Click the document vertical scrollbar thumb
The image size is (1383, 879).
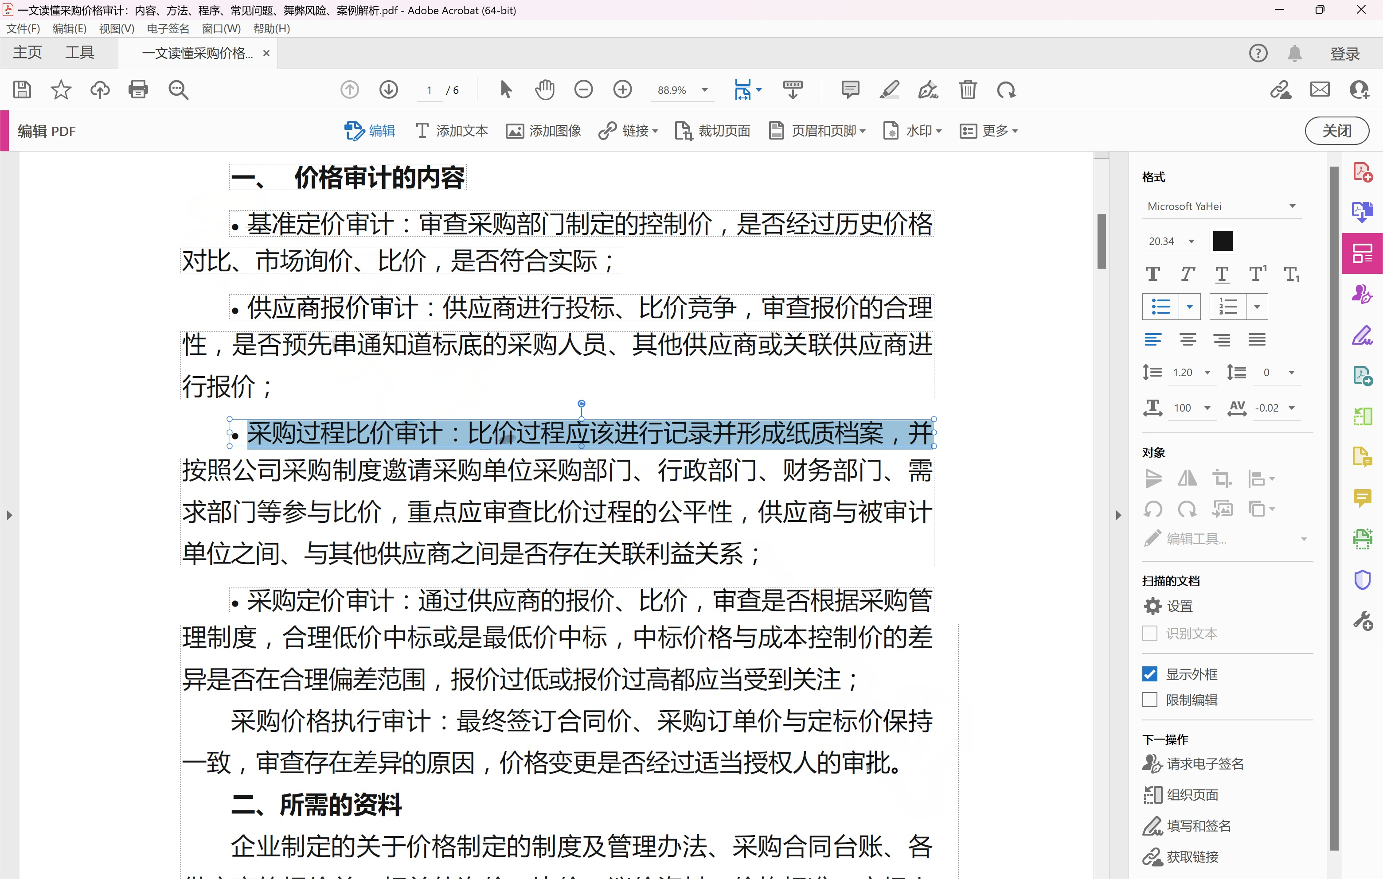1101,241
